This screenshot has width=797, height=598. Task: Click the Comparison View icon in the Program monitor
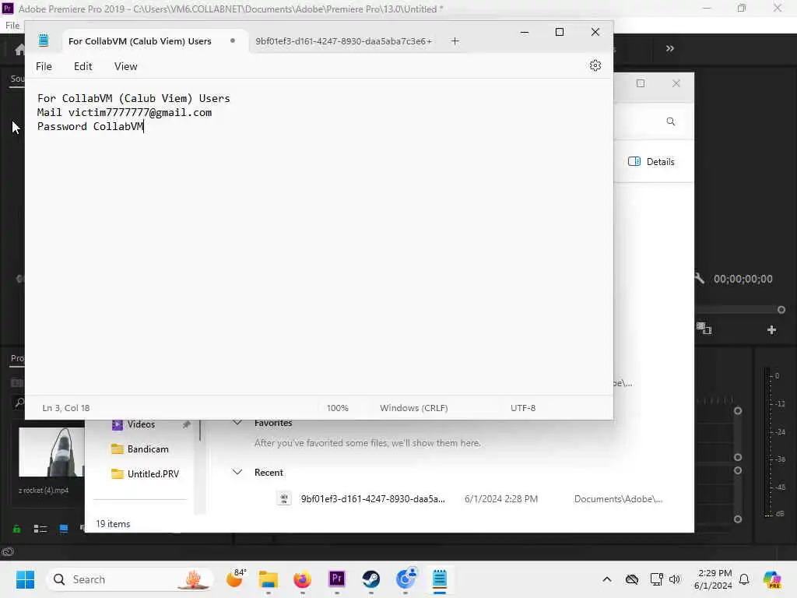[x=704, y=329]
